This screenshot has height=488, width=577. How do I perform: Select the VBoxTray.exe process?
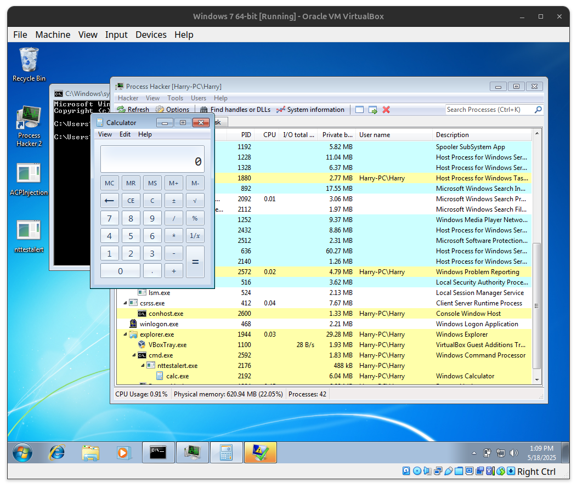(x=324, y=345)
